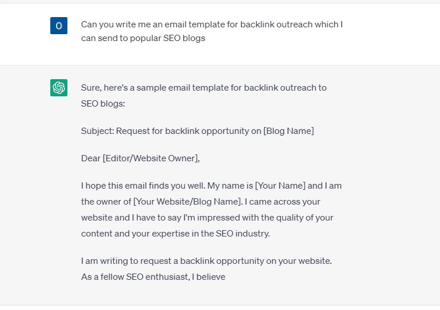Click the [Your Website/Blog Name] placeholder
This screenshot has height=310, width=440.
187,202
